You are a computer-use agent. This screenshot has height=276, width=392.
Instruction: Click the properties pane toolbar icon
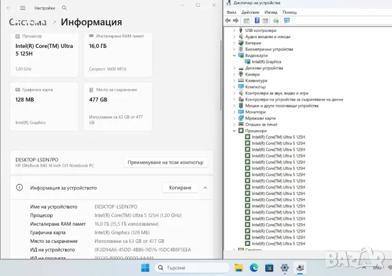pyautogui.click(x=265, y=20)
